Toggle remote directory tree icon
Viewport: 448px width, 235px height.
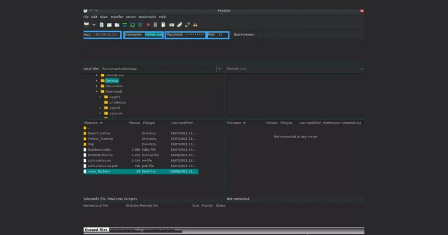(117, 25)
